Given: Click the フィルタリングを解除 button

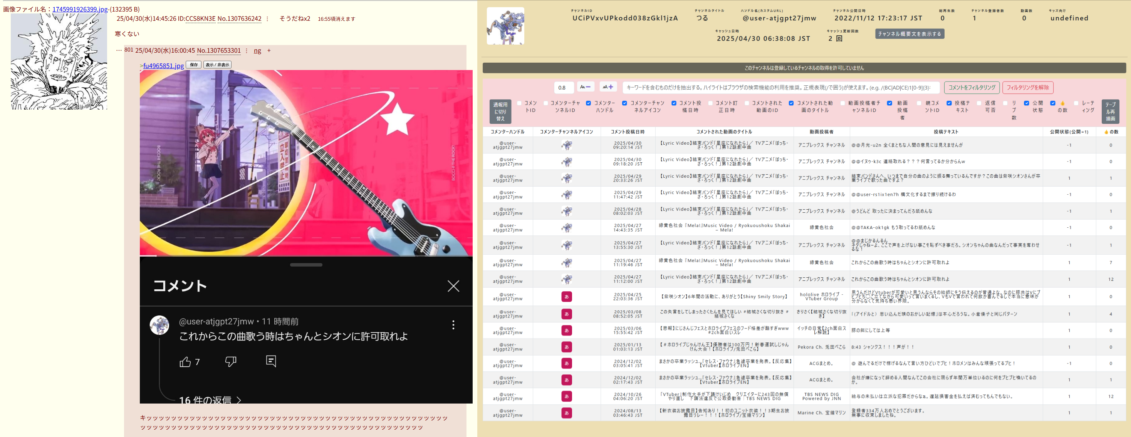Looking at the screenshot, I should pyautogui.click(x=1027, y=88).
